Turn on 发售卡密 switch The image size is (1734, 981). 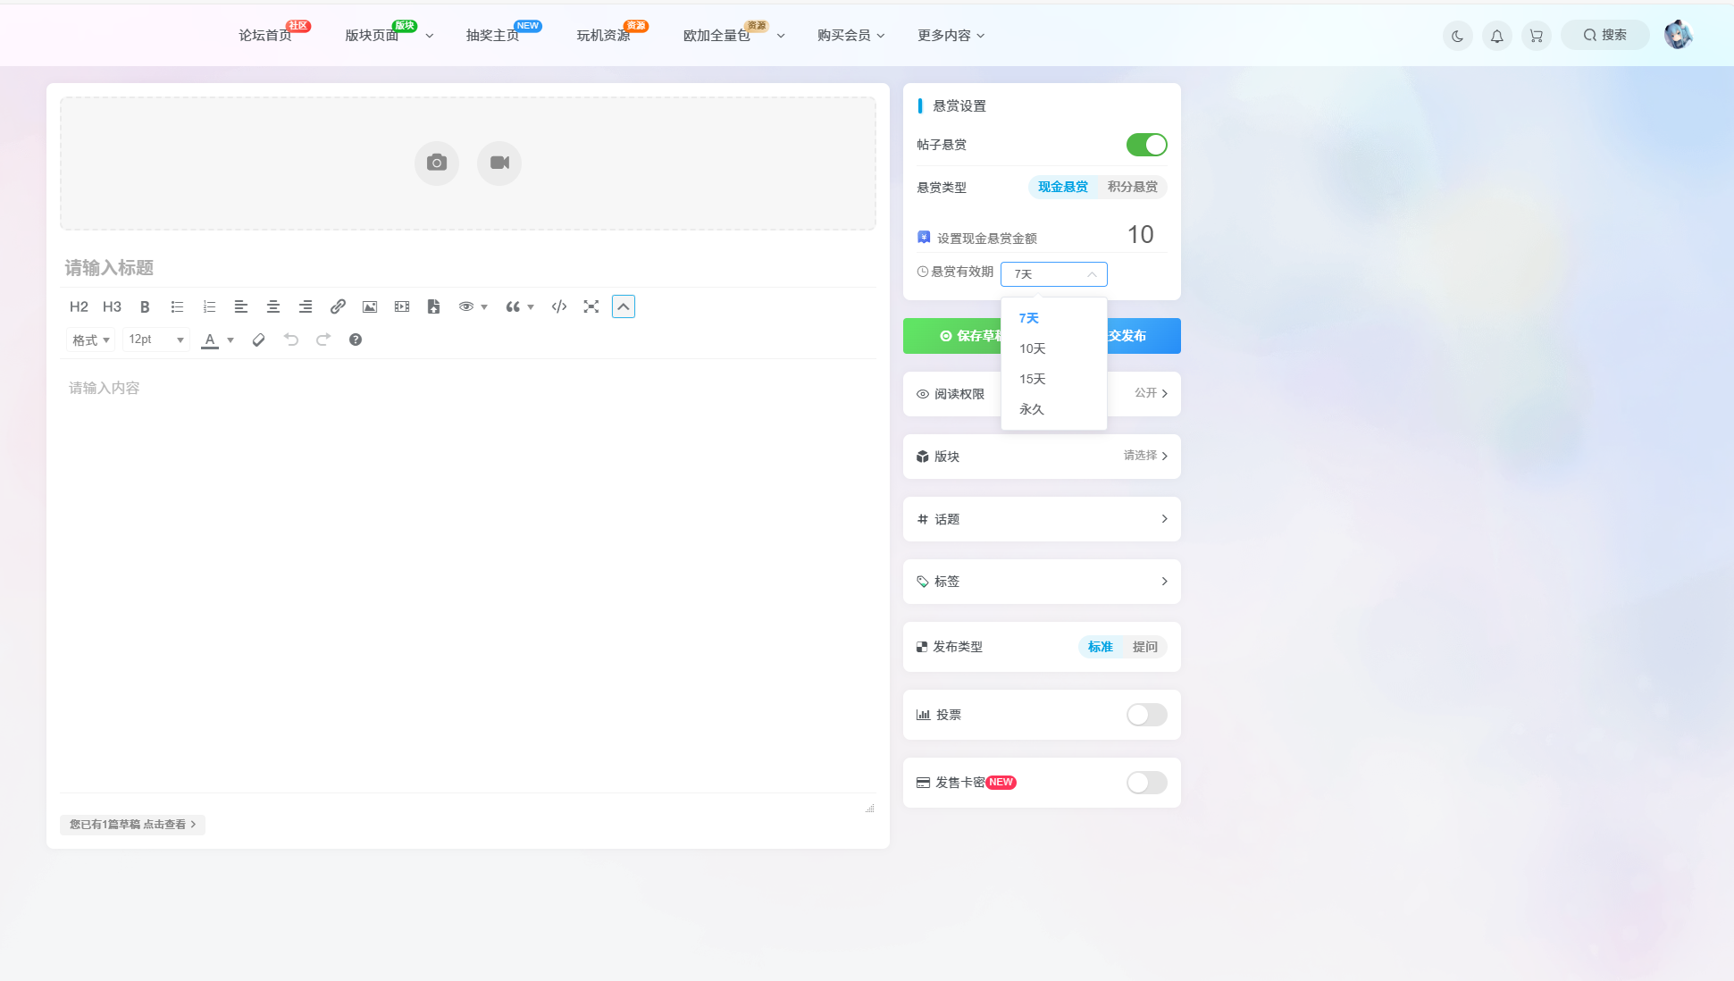pos(1146,783)
